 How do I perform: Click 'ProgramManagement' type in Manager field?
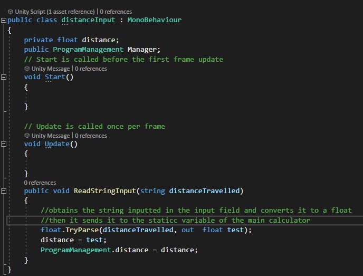click(x=88, y=50)
